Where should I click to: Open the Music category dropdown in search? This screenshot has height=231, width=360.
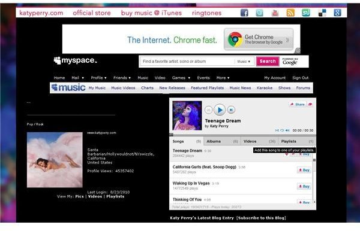coord(244,62)
